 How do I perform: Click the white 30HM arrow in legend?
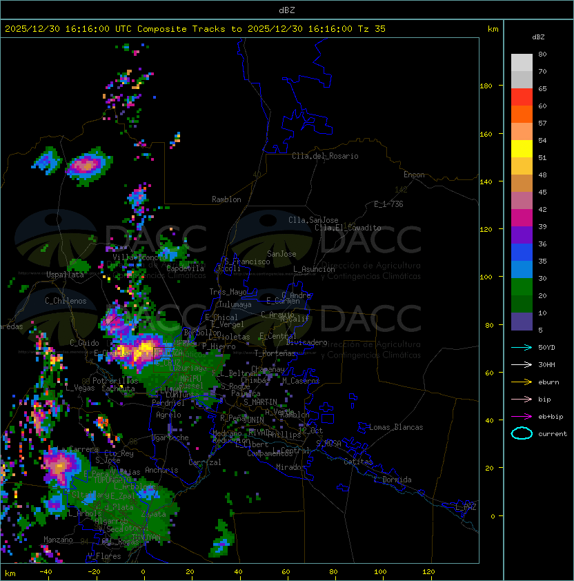pyautogui.click(x=522, y=364)
